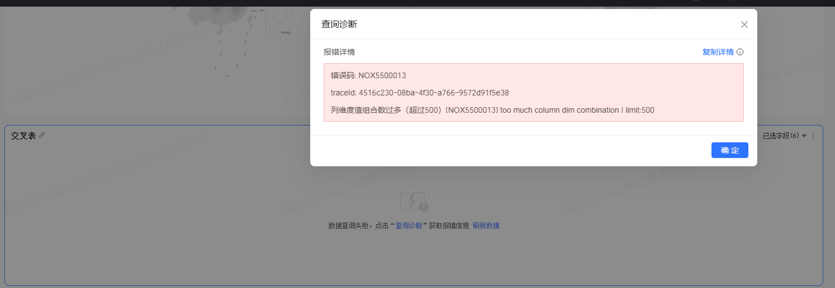Open the vertical three-dot more menu
Image resolution: width=835 pixels, height=288 pixels.
(813, 136)
